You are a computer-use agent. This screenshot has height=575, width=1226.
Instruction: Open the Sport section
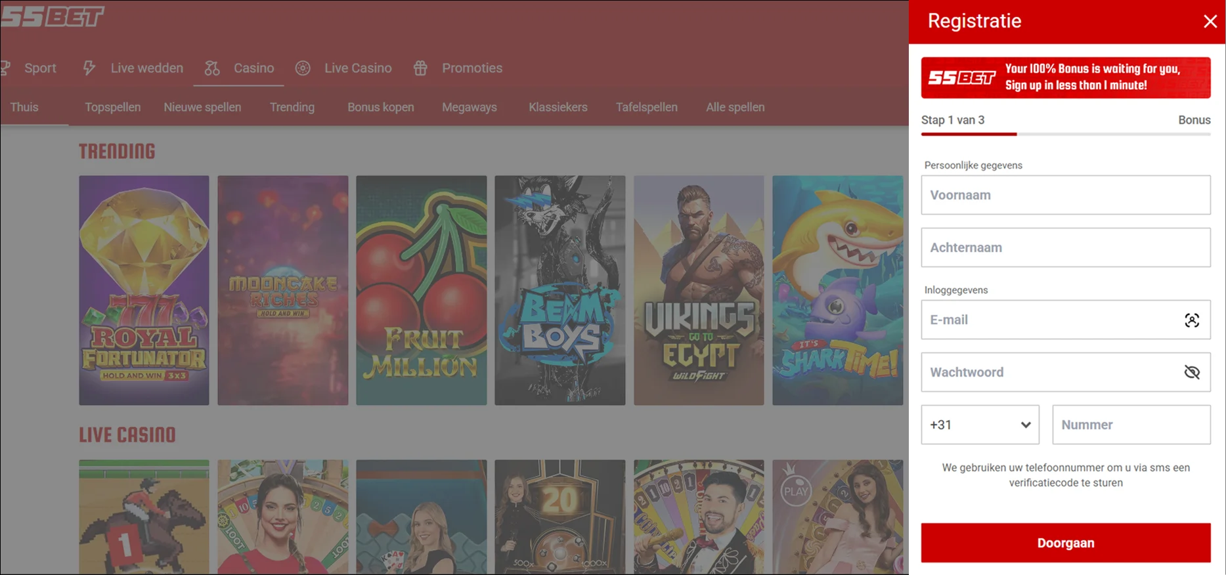pos(40,68)
